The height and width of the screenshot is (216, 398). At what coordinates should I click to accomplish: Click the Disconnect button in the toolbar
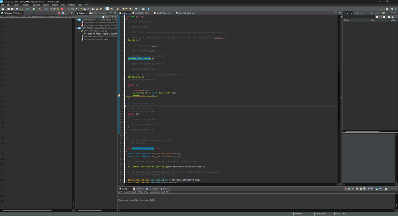pyautogui.click(x=65, y=9)
